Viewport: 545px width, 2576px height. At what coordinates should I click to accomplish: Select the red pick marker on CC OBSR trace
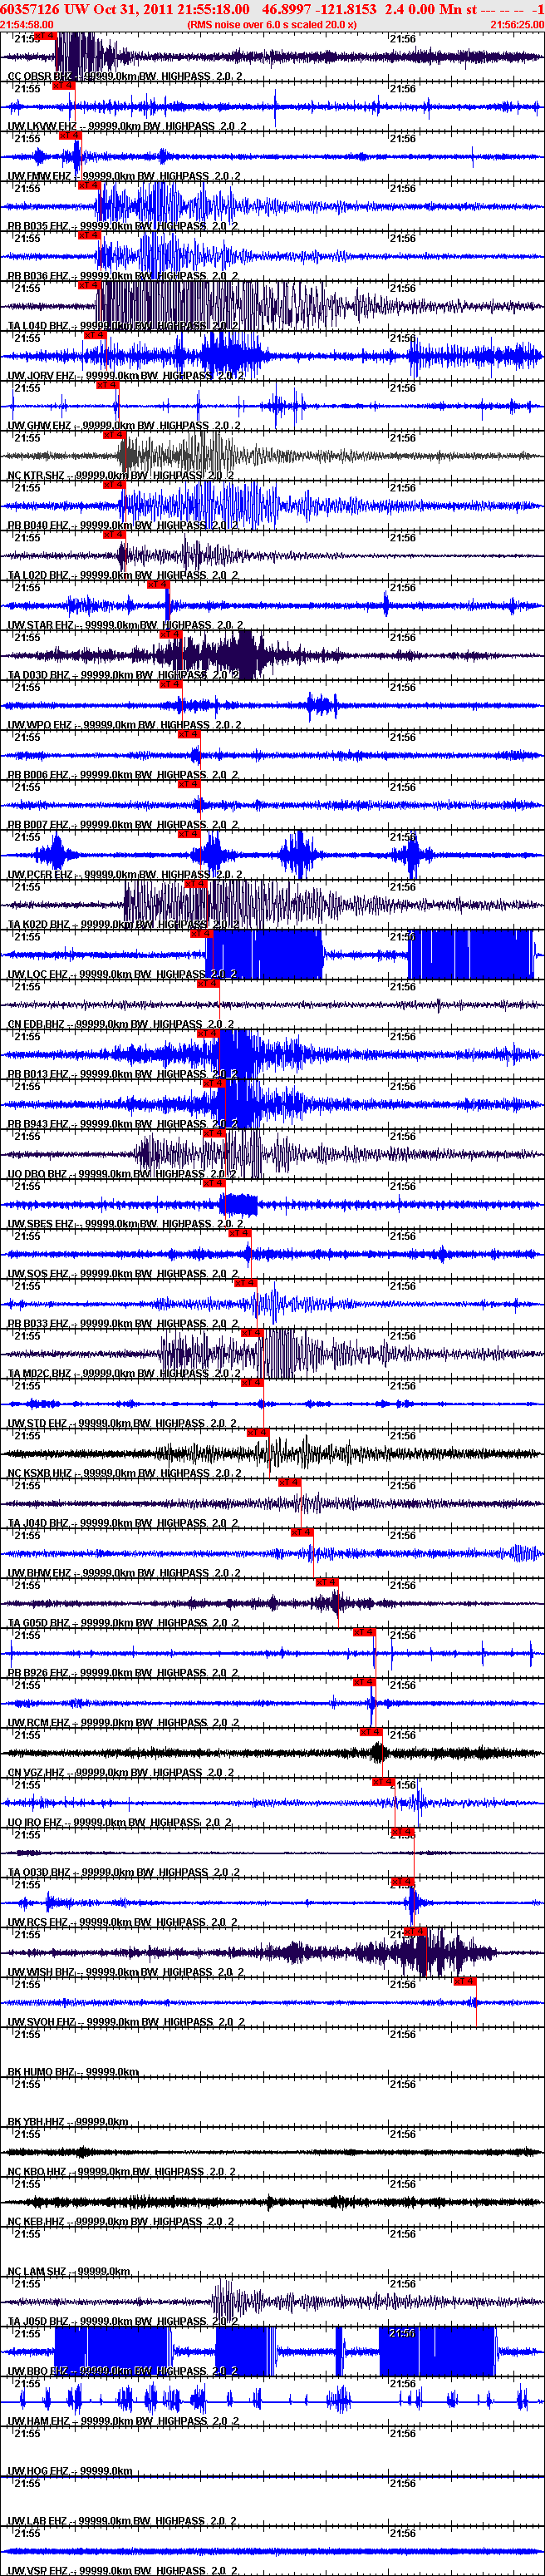click(45, 36)
